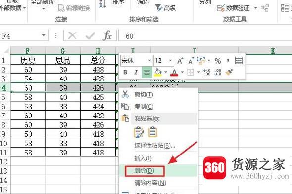Click the paste clipboard option icon
The image size is (292, 194).
point(153,132)
